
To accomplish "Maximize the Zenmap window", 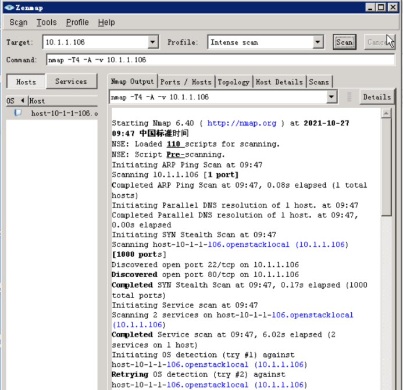I will [x=381, y=8].
